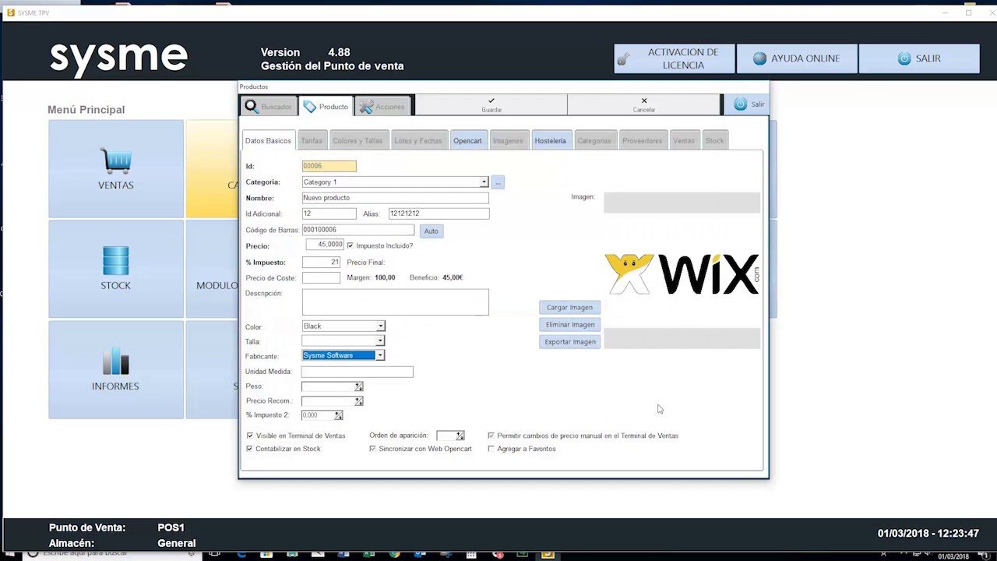The image size is (997, 561).
Task: Toggle Visible en Terminal de Ventas
Action: pos(249,436)
